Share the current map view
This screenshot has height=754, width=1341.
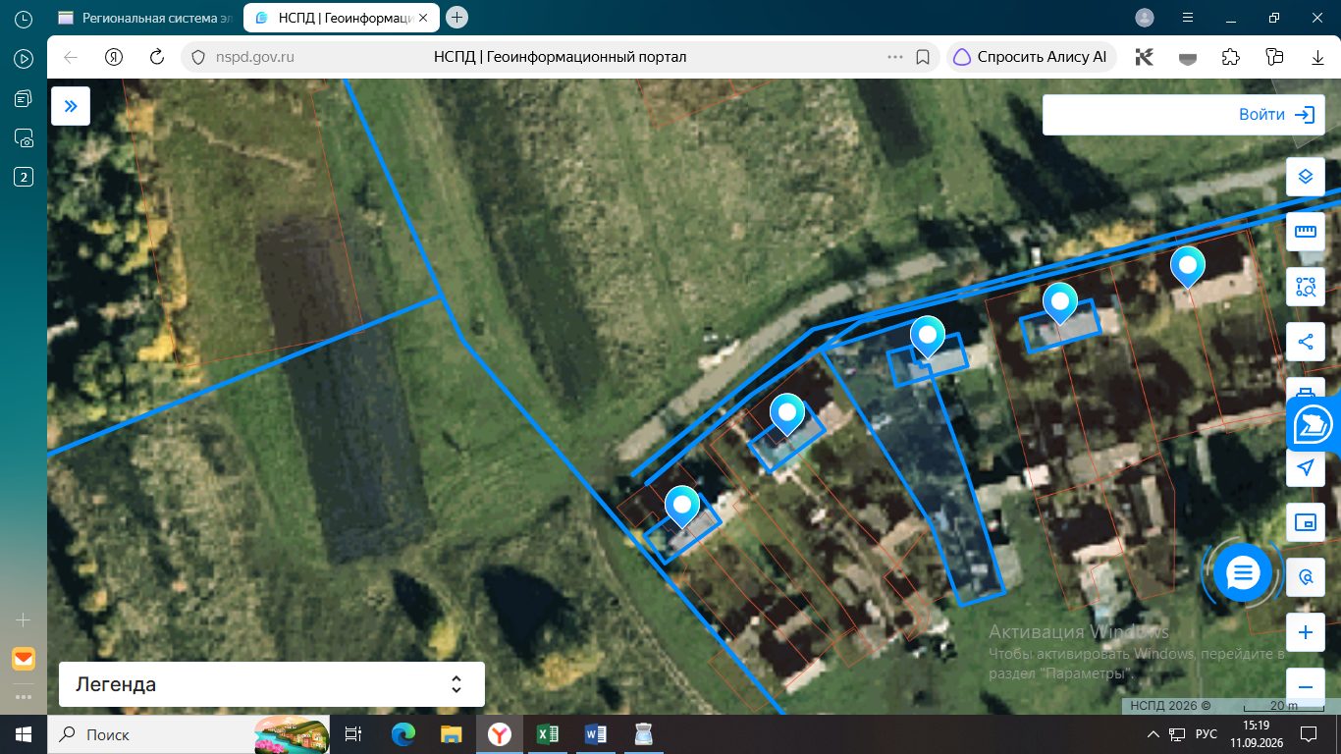click(x=1305, y=342)
